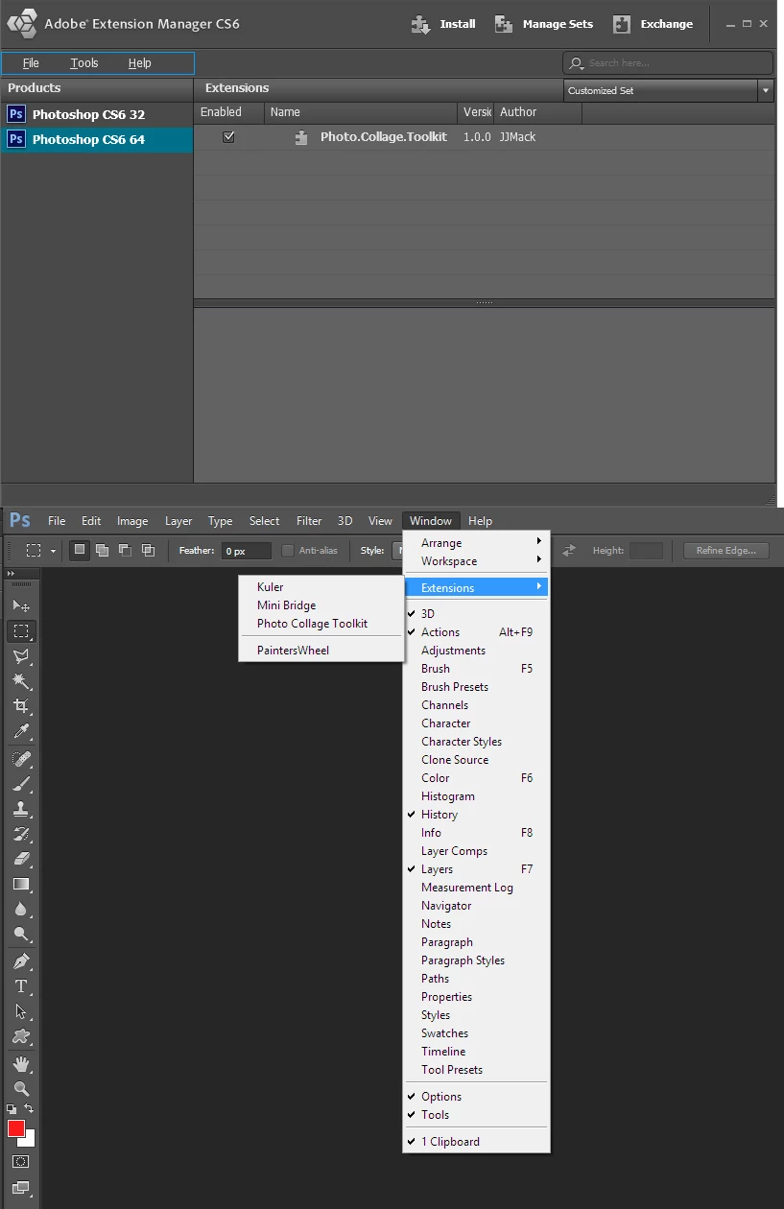
Task: Open Photoshop Layer menu
Action: coord(178,521)
